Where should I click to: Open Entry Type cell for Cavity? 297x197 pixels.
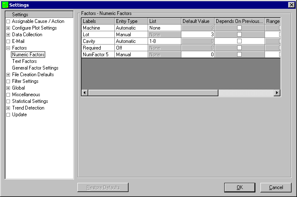131,41
